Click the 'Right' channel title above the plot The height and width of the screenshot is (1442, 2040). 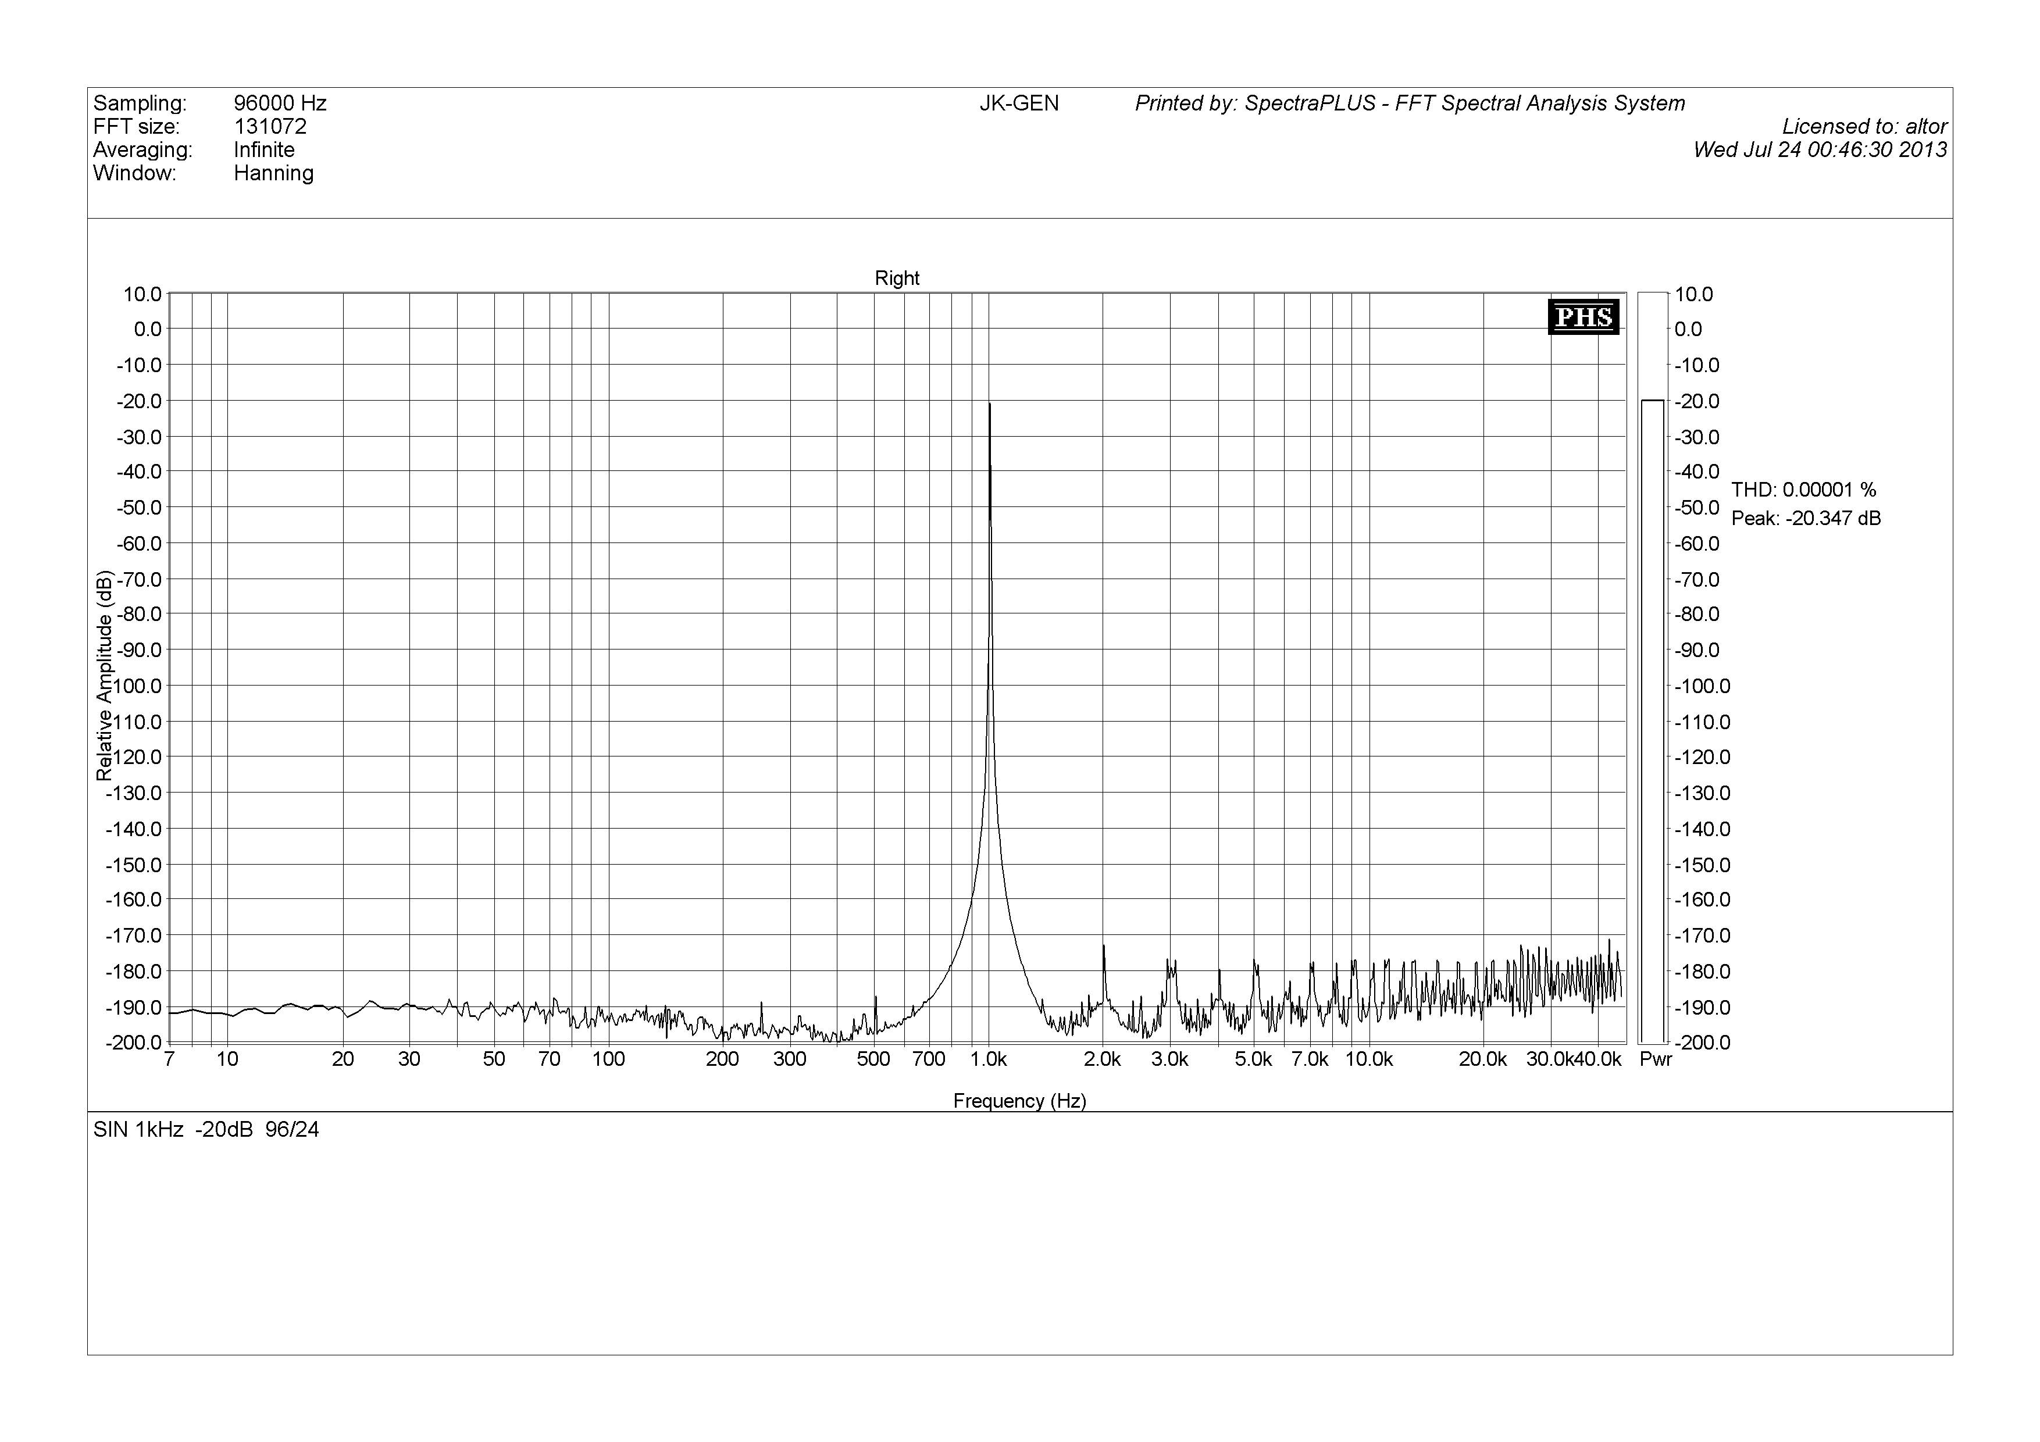click(x=897, y=278)
